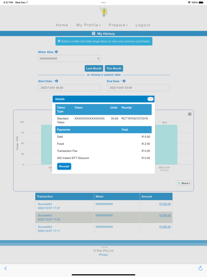Tap the battery status icon
The width and height of the screenshot is (207, 277).
[201, 2]
